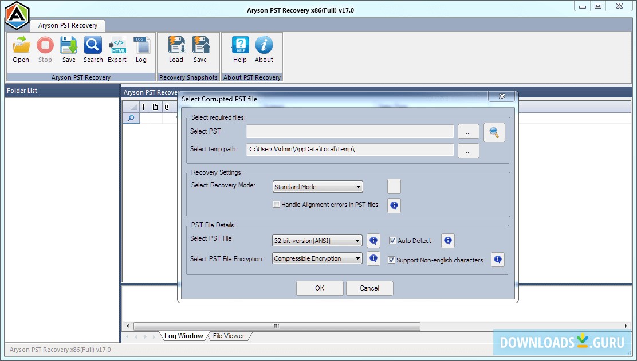Select the Aryson PST Recovery ribbon tab
This screenshot has width=637, height=361.
(x=68, y=25)
